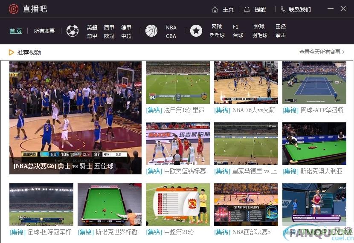Select the 田径 category link
The image size is (354, 243).
[281, 27]
